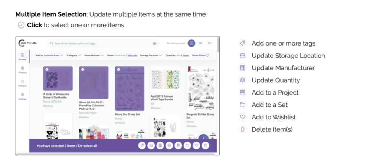
Task: Uncheck the About A Little Girl 2 item
Action: (83, 70)
